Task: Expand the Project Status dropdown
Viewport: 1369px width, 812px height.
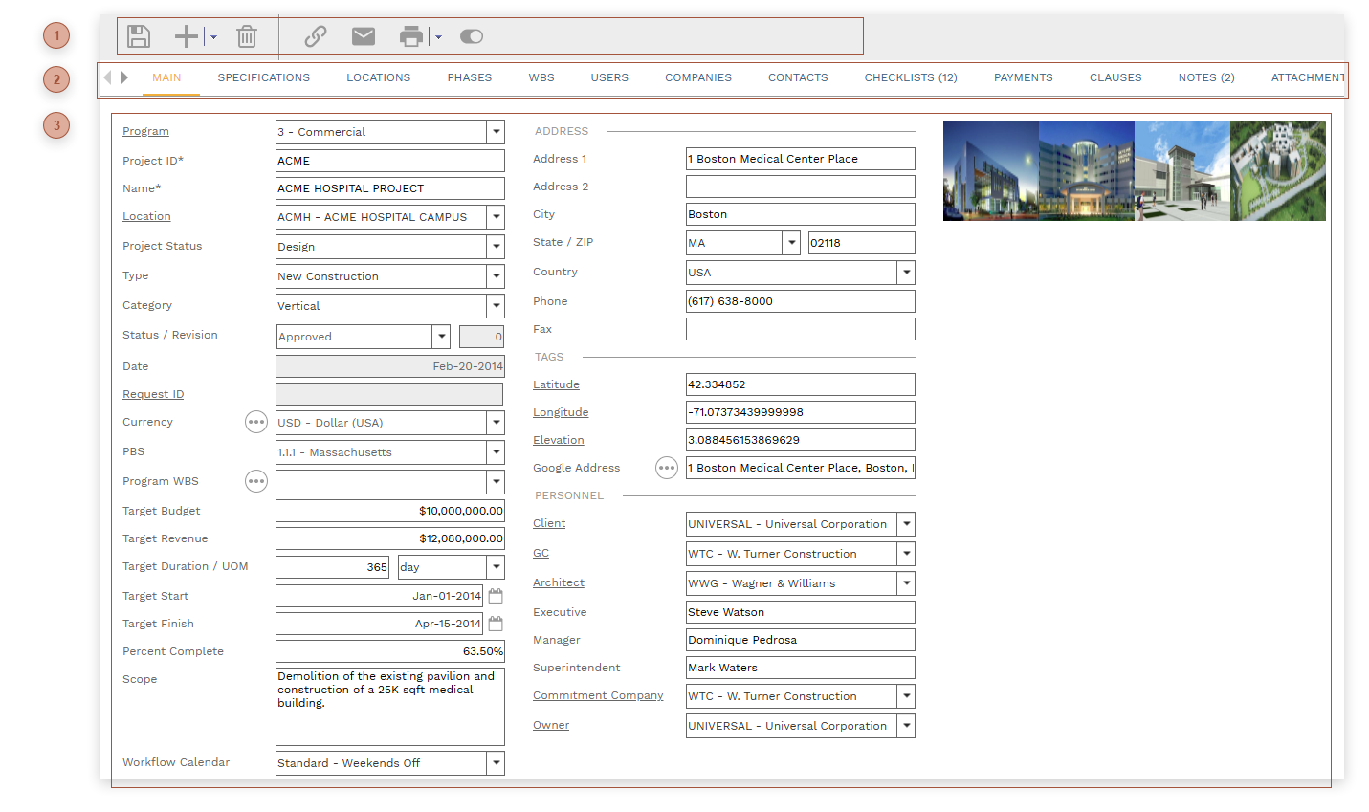Action: coord(496,247)
